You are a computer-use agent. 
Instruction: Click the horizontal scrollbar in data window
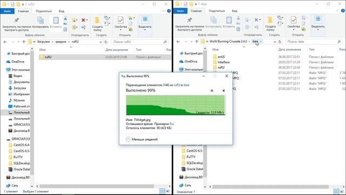coord(270,187)
